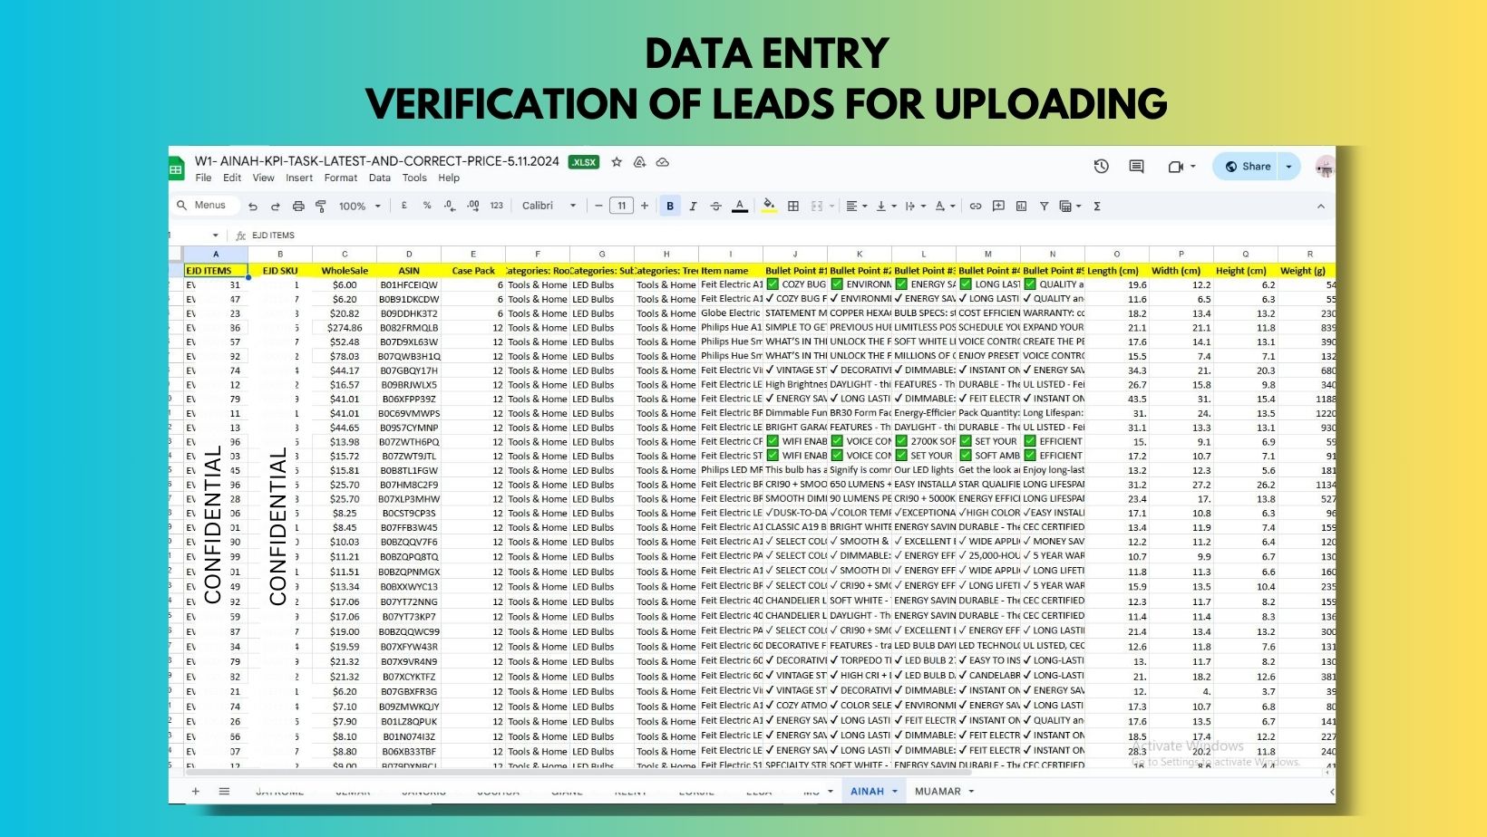
Task: Click the Undo arrow in the toolbar
Action: [x=253, y=207]
